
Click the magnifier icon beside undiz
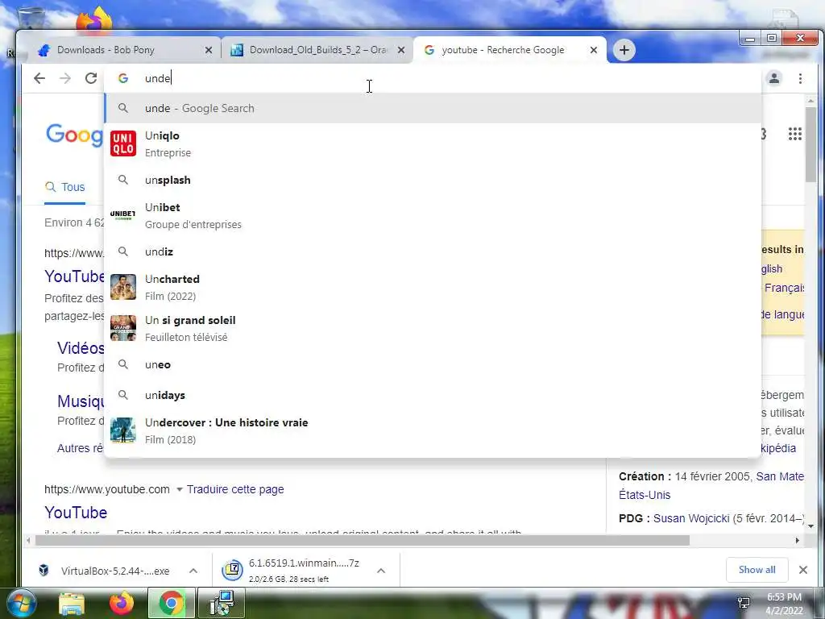123,251
